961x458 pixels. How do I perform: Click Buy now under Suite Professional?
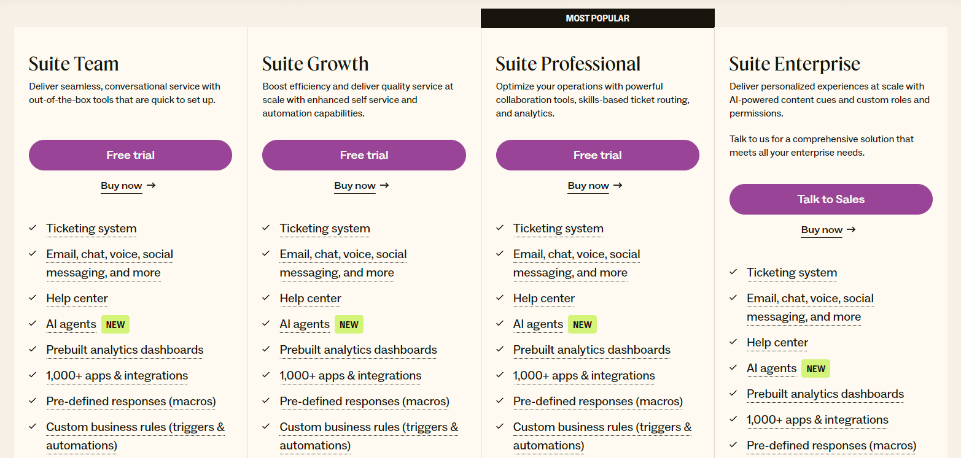pyautogui.click(x=588, y=185)
